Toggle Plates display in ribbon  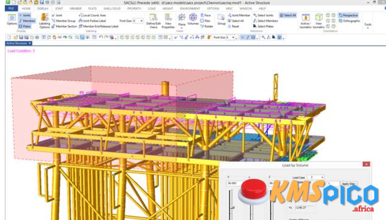click(25, 26)
